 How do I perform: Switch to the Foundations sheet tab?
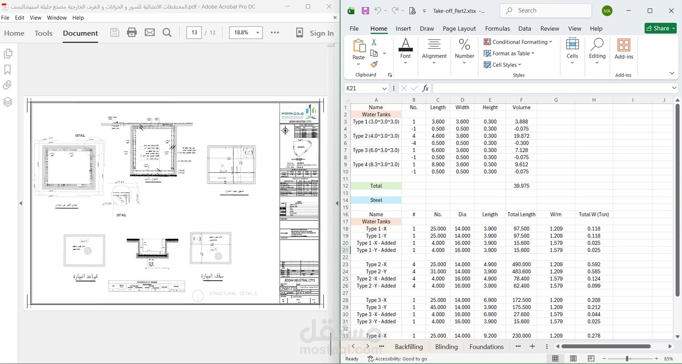[x=486, y=347]
